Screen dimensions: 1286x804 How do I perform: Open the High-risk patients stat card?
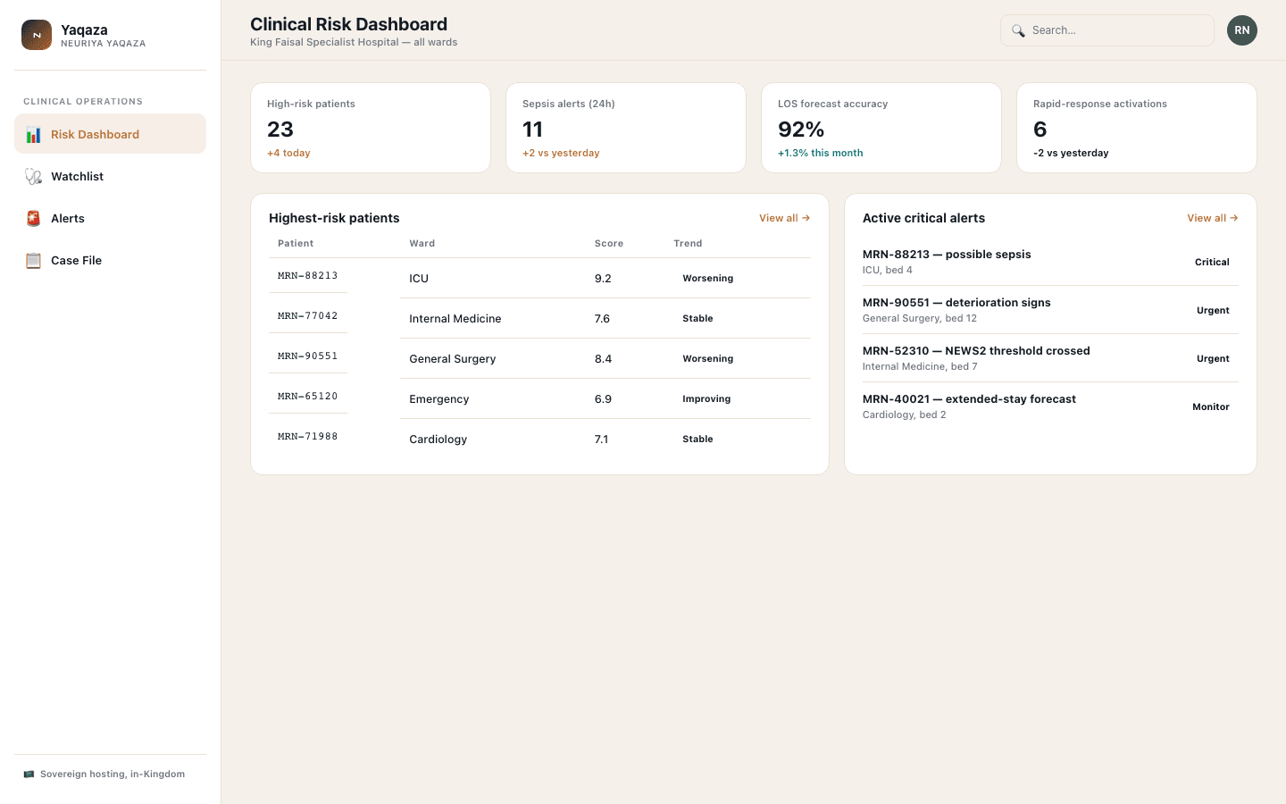pyautogui.click(x=371, y=128)
